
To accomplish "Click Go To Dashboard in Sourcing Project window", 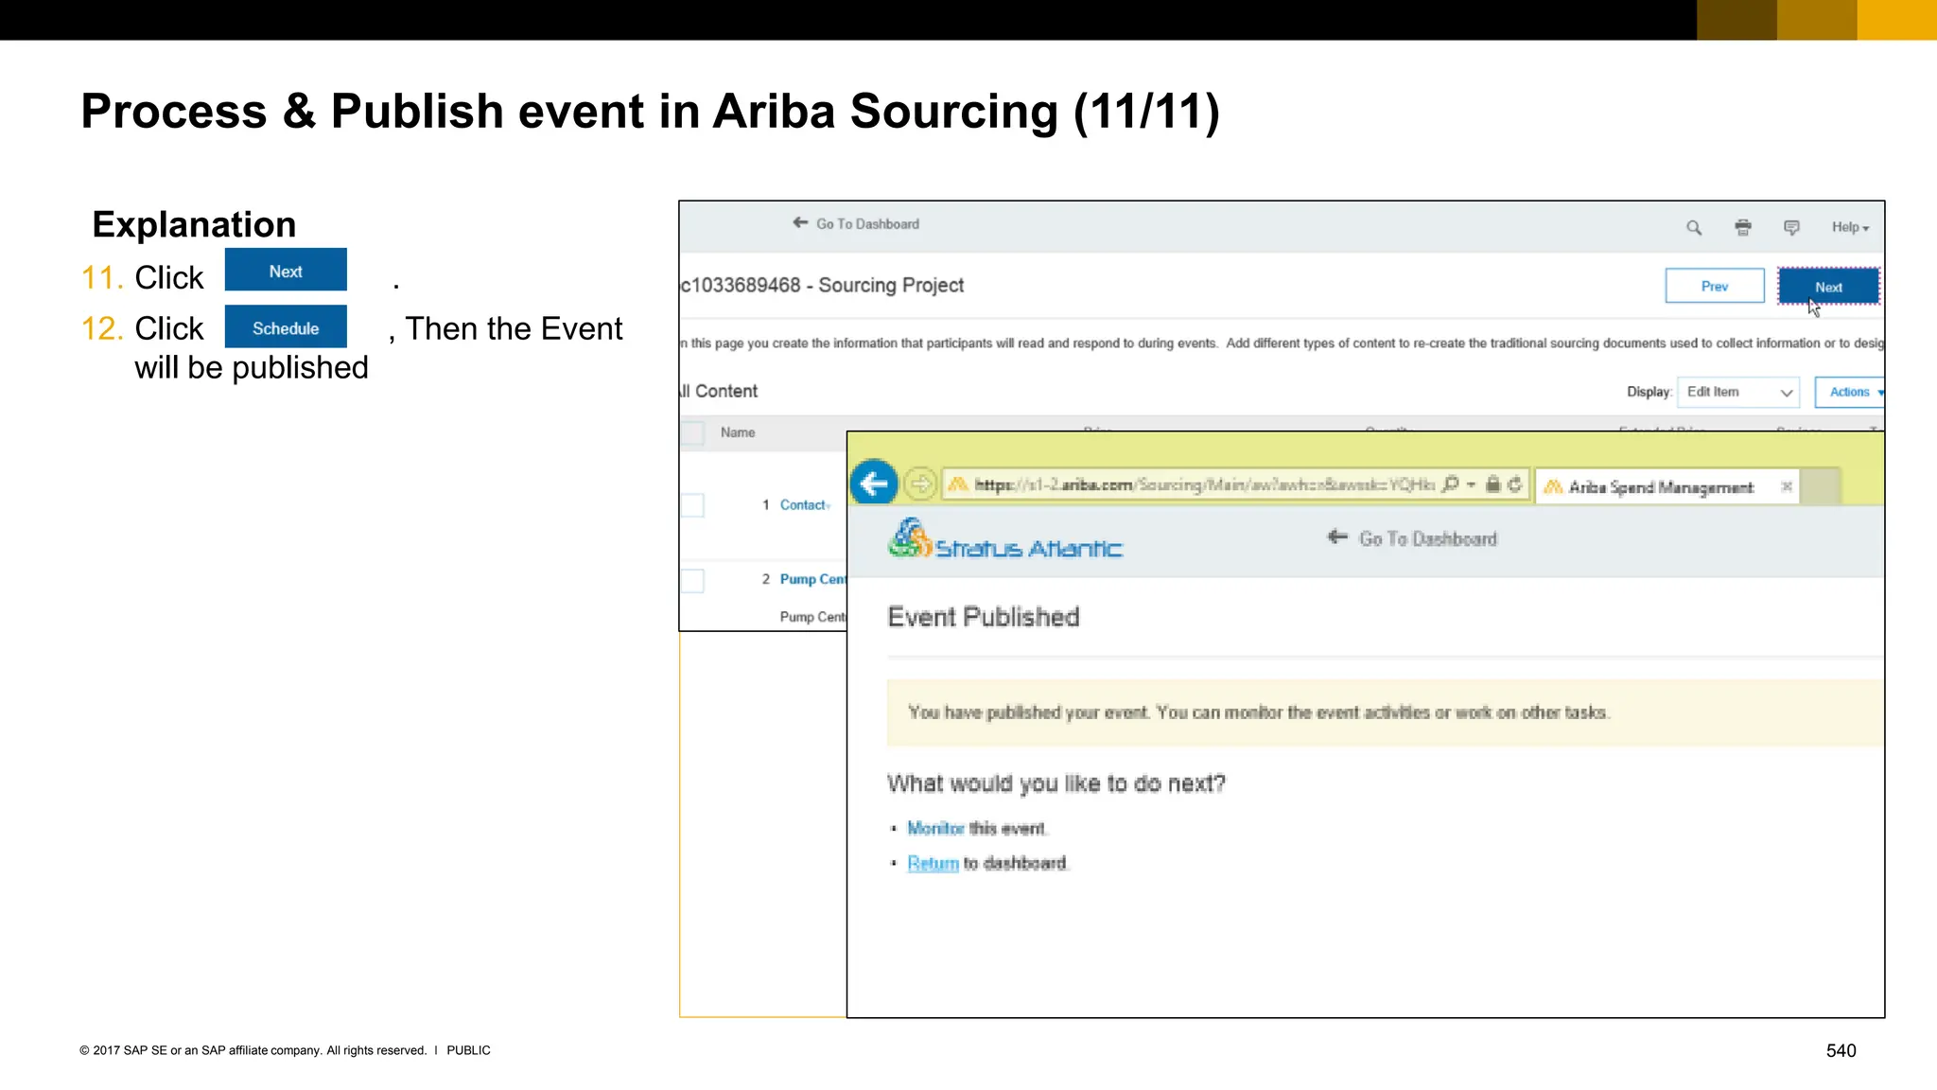I will tap(856, 223).
